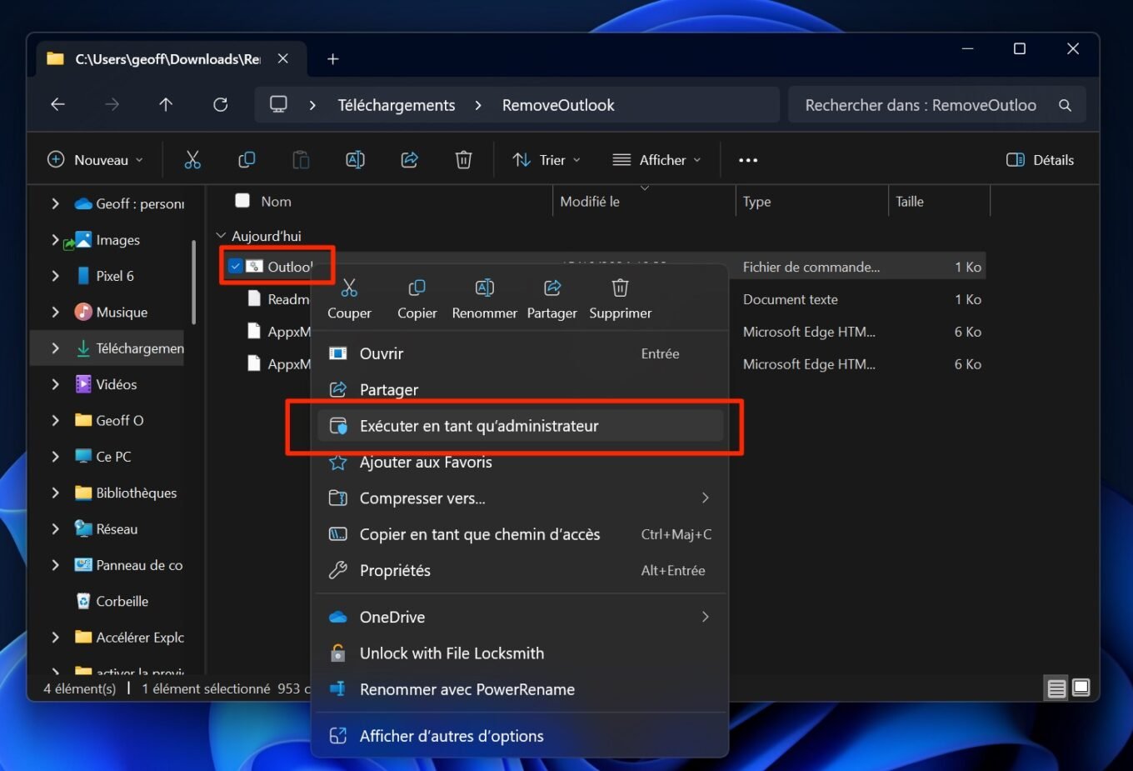This screenshot has height=771, width=1133.
Task: Choose Unlock with File Locksmith
Action: [520, 653]
